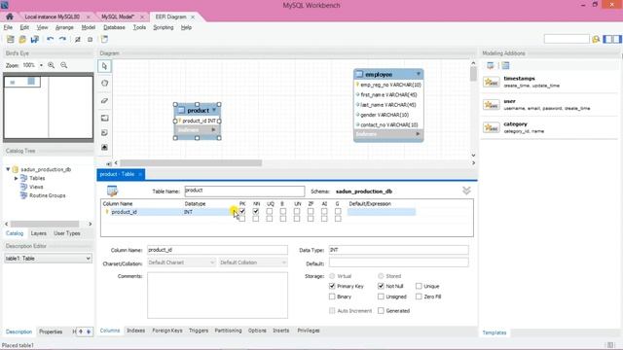Toggle NN checkbox in product_id row
This screenshot has height=350, width=623.
click(256, 212)
